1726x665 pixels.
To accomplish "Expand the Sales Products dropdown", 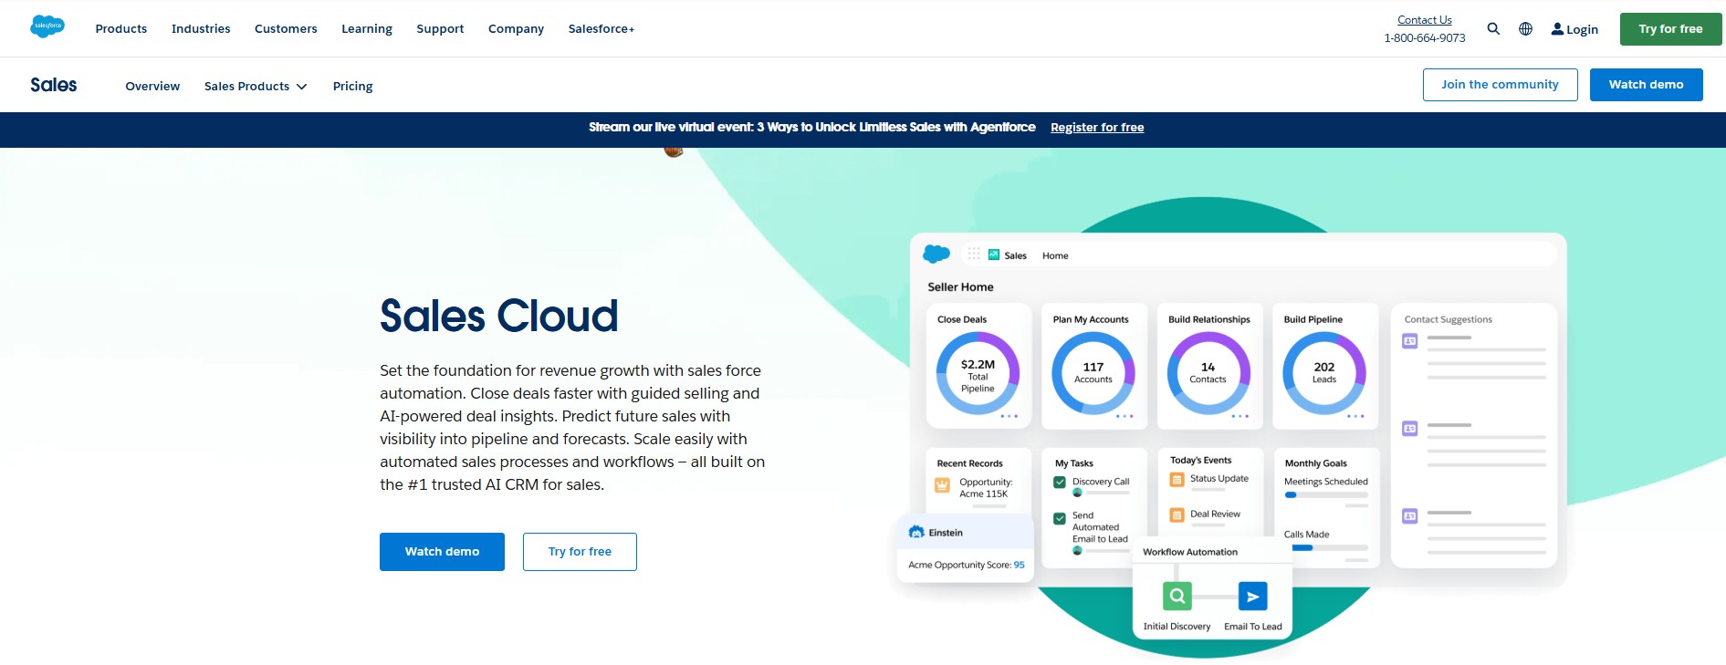I will coord(256,86).
